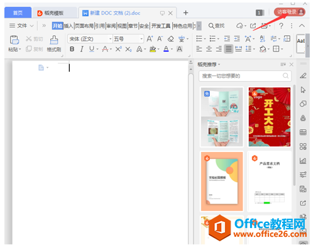Open the highlight color dropdown arrow
This screenshot has height=245, width=311.
pyautogui.click(x=158, y=50)
